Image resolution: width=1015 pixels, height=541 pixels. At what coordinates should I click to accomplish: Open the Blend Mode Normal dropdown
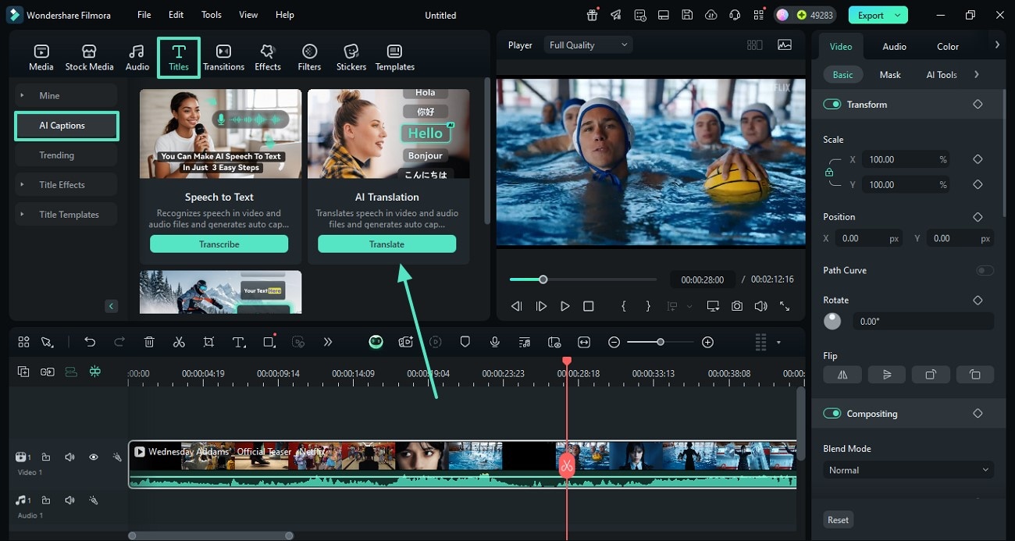point(908,470)
